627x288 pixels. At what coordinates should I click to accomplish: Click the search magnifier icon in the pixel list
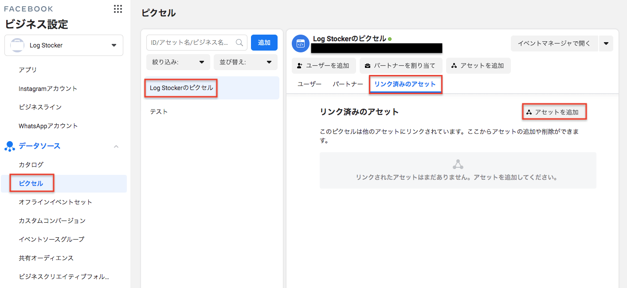(x=239, y=43)
